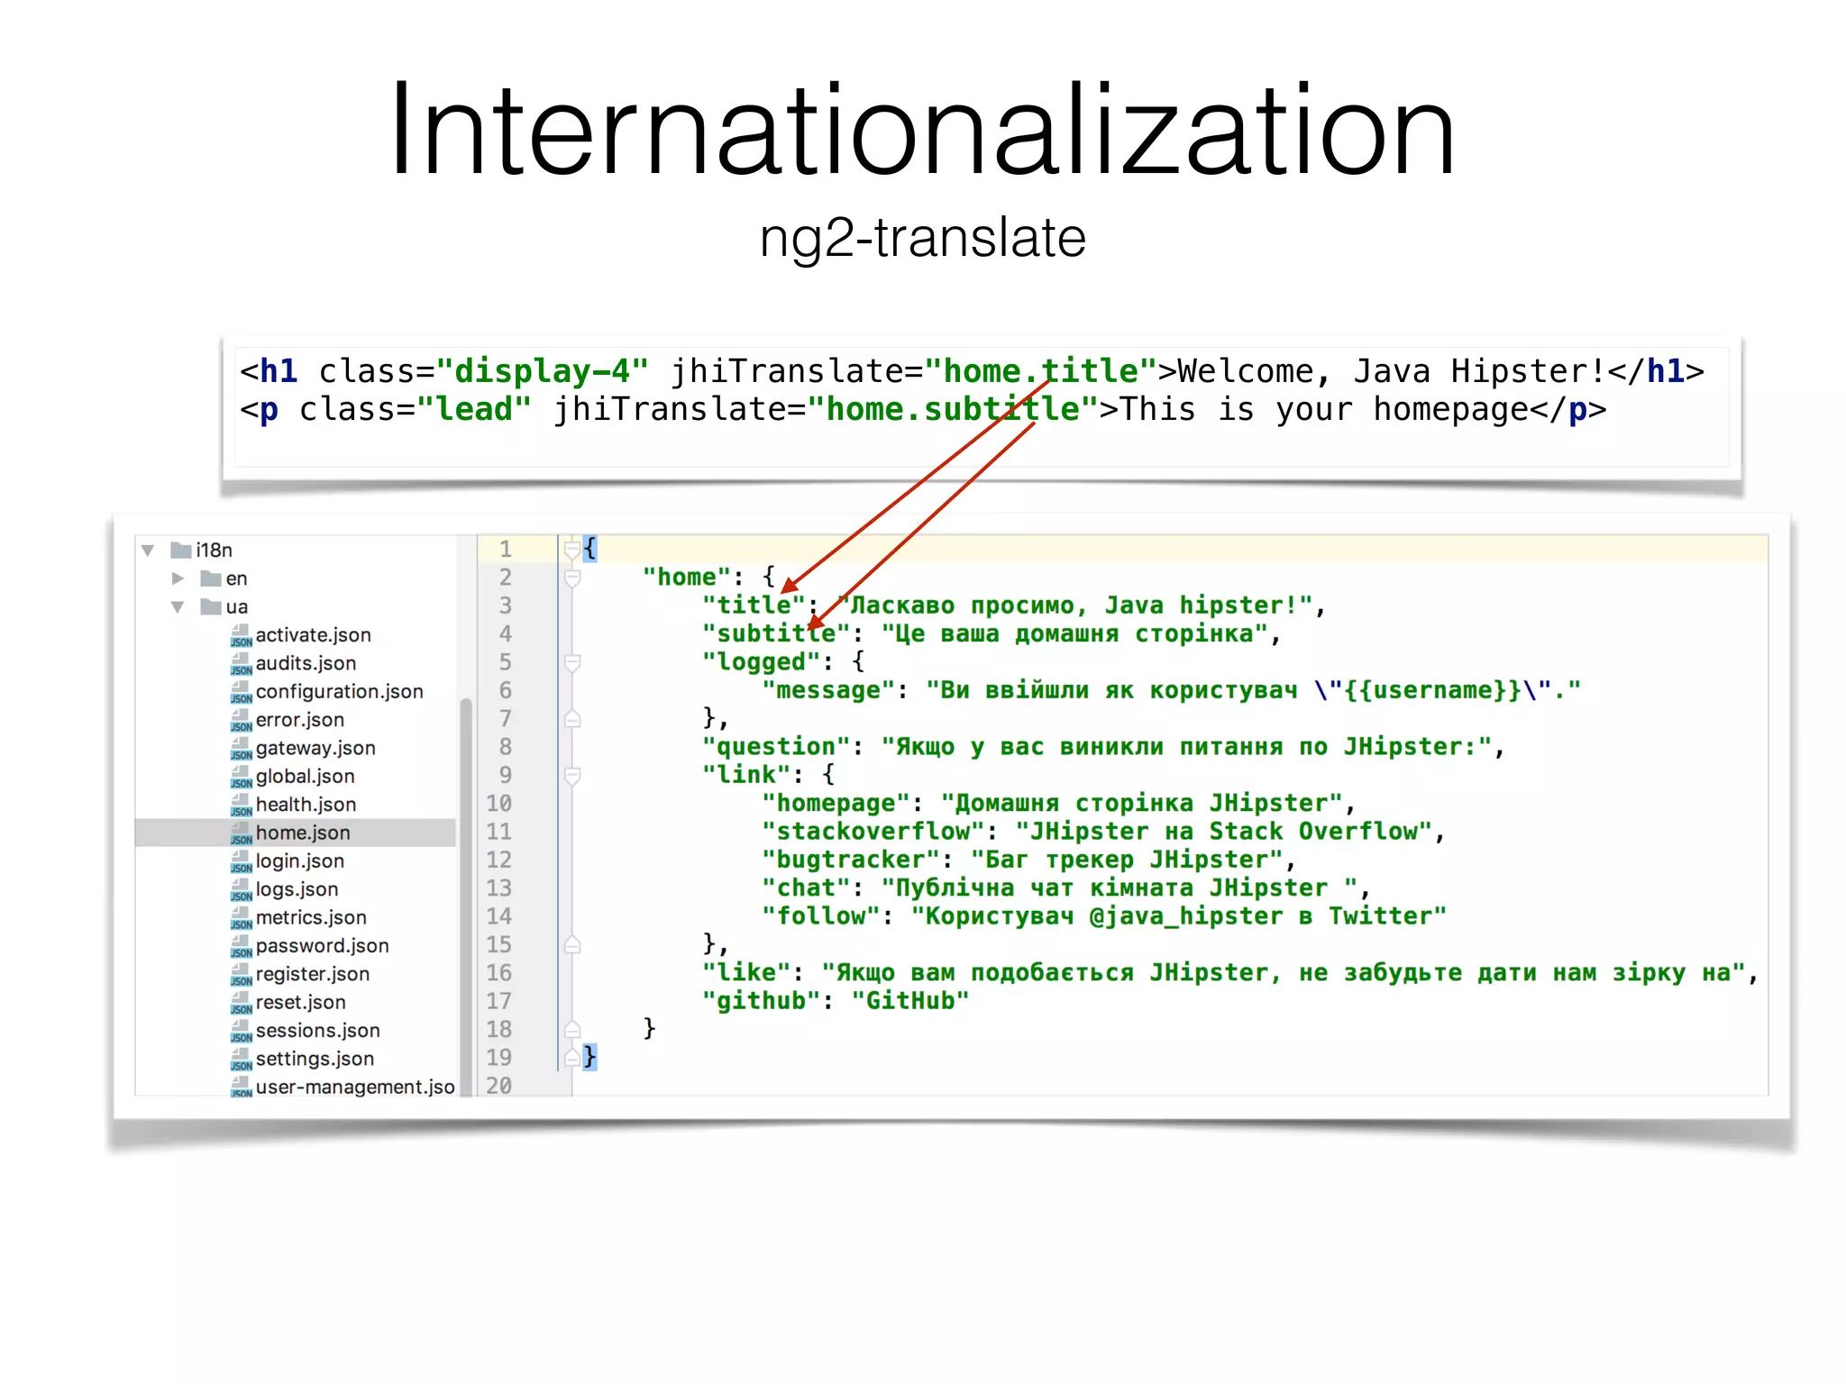Click the activate.json file icon
The image size is (1846, 1384).
pos(241,635)
